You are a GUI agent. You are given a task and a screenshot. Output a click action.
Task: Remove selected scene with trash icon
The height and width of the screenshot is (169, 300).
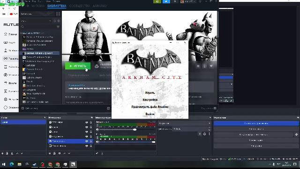[x=7, y=154]
